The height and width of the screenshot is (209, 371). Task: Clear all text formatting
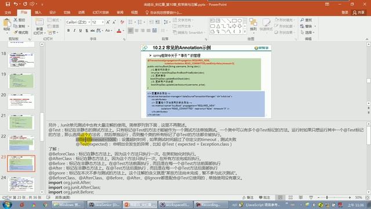[122, 22]
